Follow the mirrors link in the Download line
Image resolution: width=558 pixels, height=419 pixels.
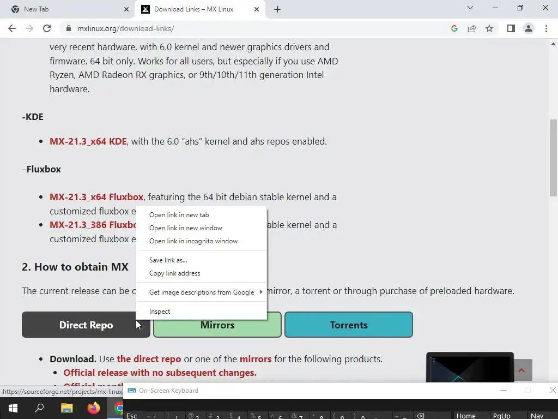[256, 359]
